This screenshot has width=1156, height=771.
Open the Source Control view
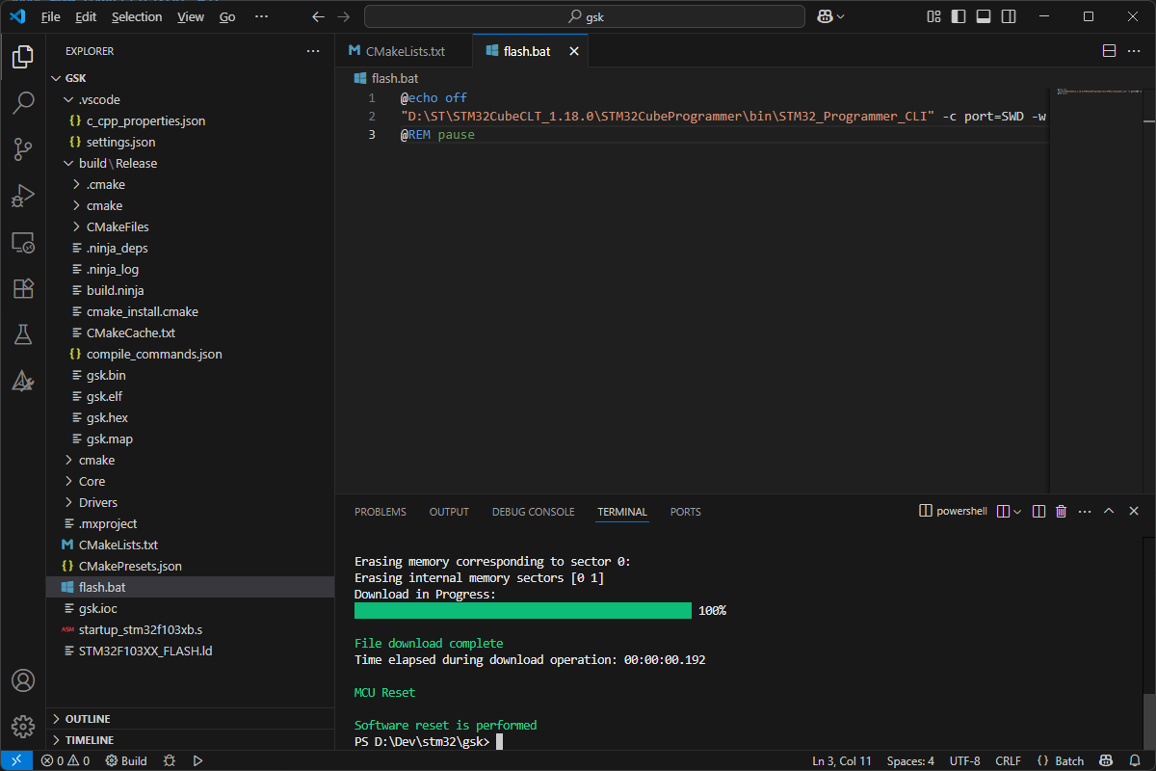(23, 149)
